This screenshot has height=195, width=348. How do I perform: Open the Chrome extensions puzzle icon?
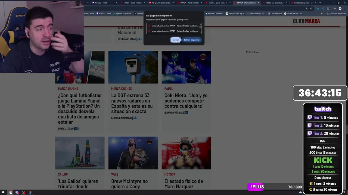[x=328, y=8]
